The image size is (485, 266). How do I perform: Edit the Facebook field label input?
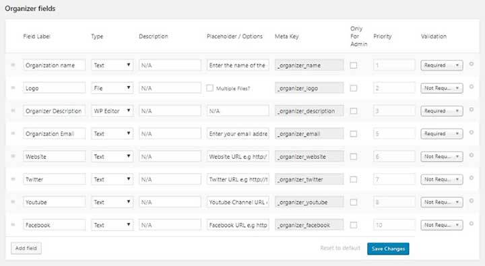[54, 225]
